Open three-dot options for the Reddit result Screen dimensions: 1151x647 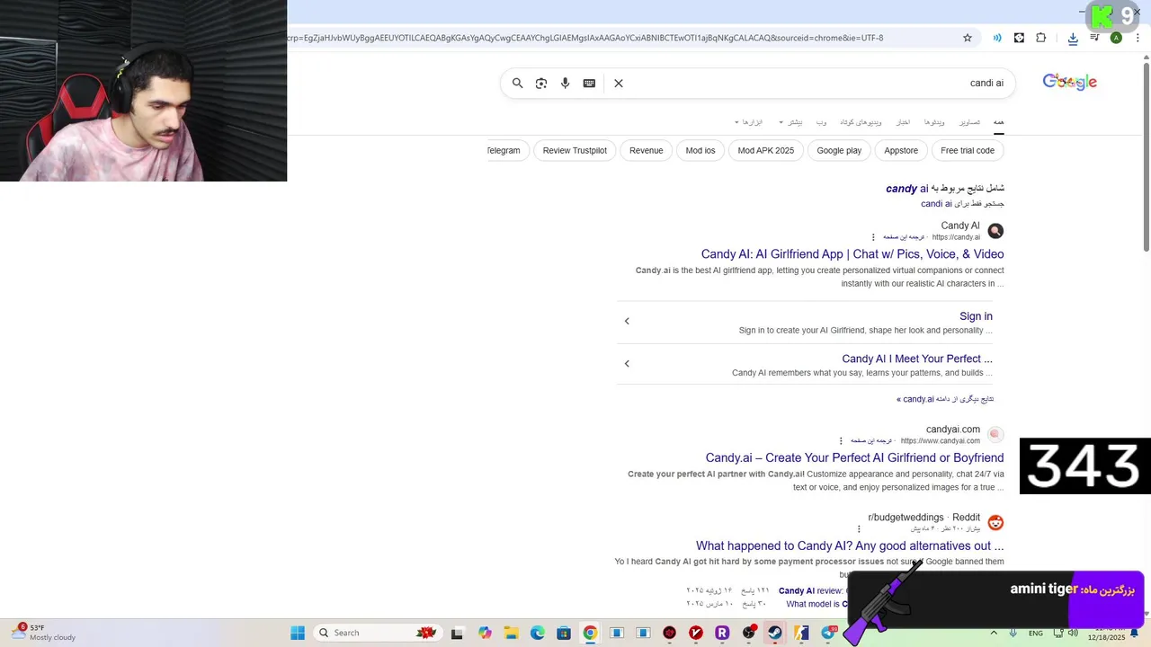[859, 528]
